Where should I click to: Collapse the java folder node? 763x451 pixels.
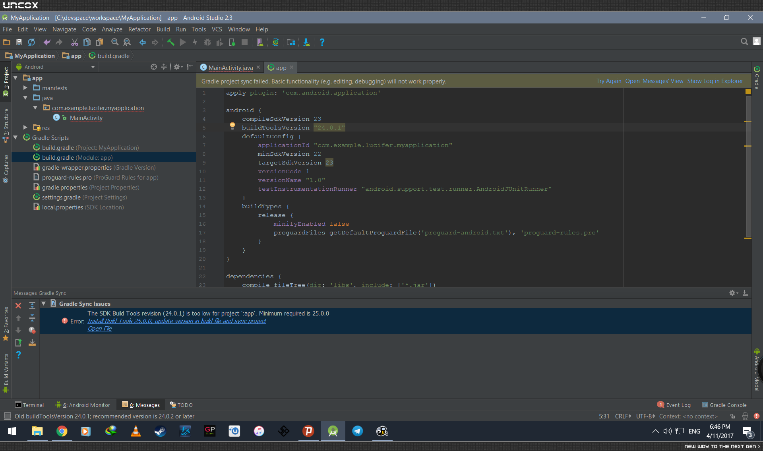(25, 98)
